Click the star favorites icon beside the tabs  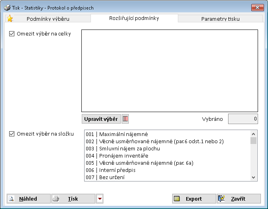point(10,19)
